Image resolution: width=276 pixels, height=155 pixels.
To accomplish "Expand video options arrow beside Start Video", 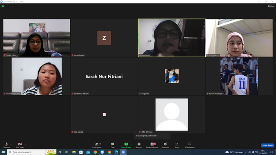I will tap(25, 144).
